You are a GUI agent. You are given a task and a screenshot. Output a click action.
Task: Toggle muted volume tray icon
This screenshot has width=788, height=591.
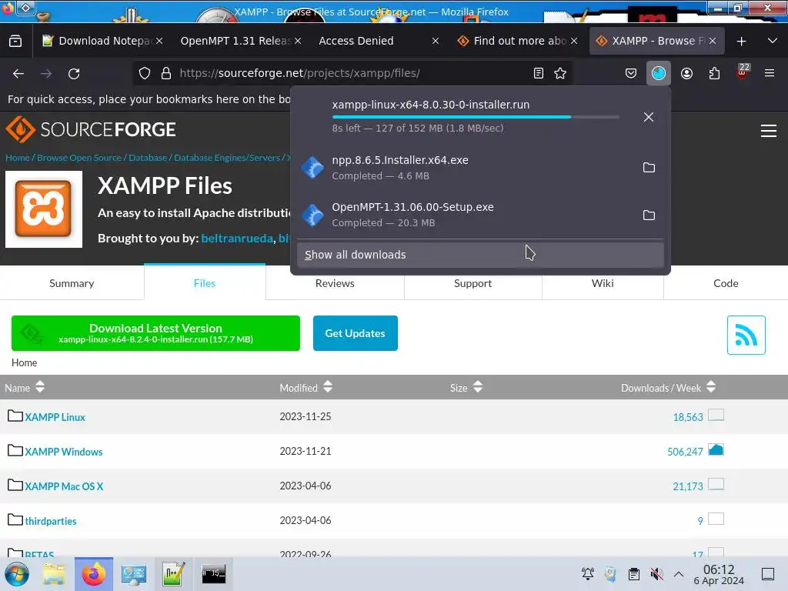656,574
